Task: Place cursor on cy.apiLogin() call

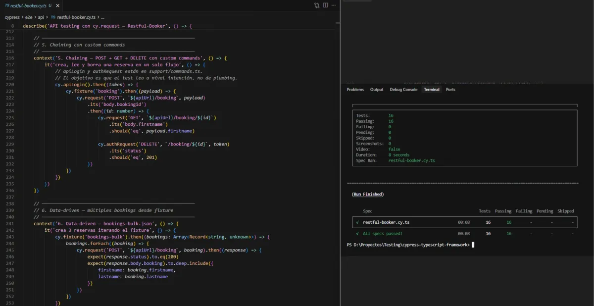Action: (x=96, y=85)
